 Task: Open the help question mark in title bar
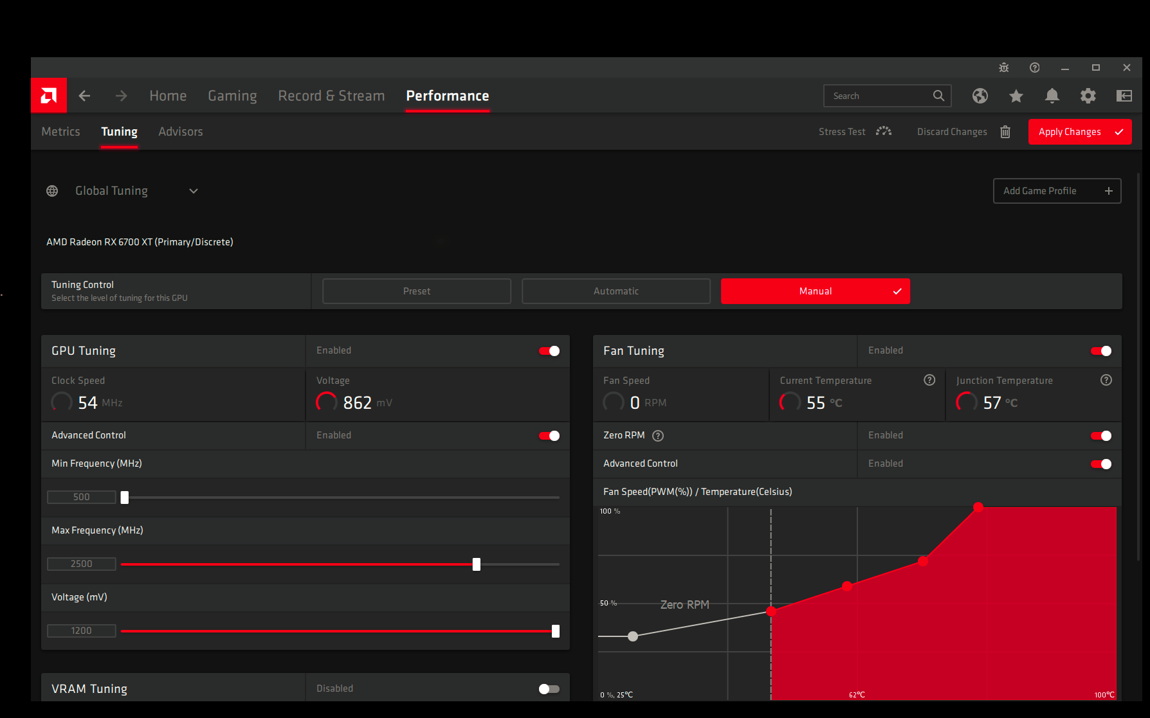(x=1034, y=67)
